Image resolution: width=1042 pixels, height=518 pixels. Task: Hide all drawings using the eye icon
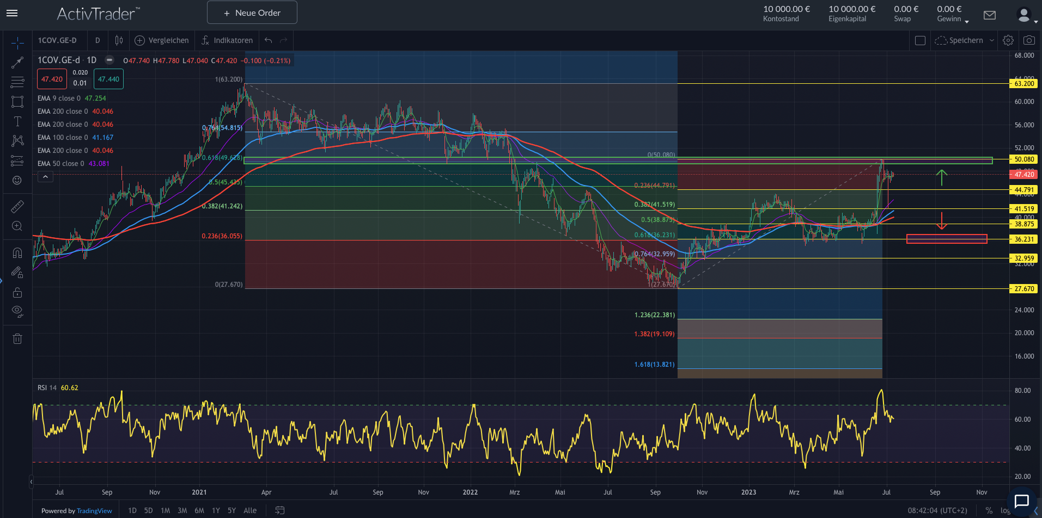coord(17,311)
